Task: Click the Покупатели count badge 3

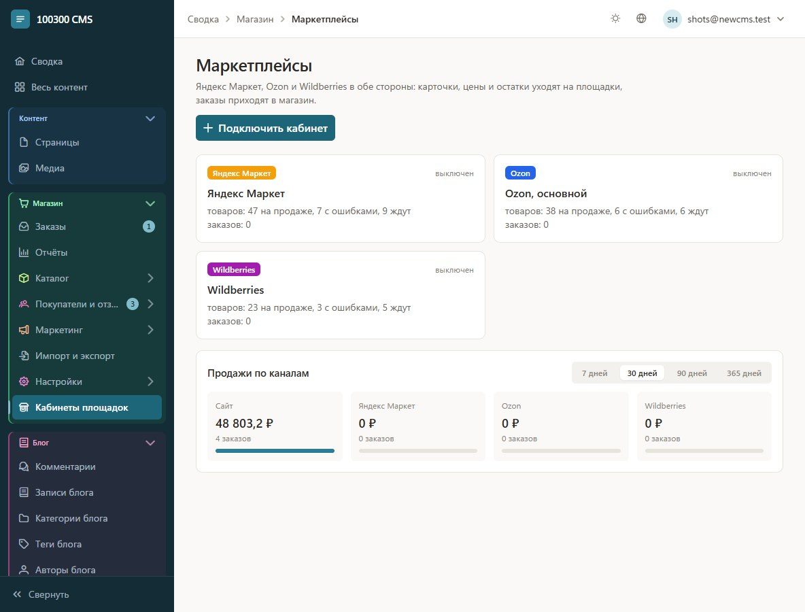Action: 133,304
